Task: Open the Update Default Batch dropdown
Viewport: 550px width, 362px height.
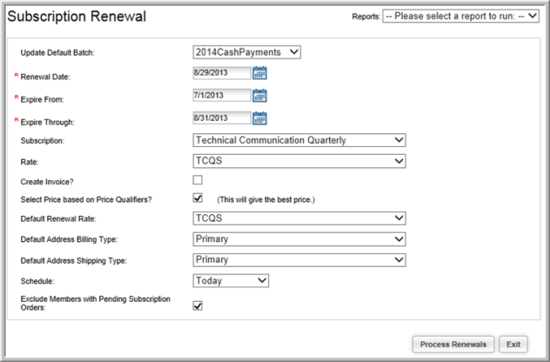Action: tap(246, 52)
